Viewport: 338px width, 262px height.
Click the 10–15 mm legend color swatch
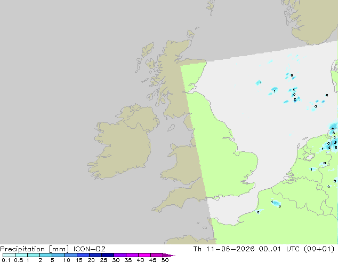coord(70,255)
